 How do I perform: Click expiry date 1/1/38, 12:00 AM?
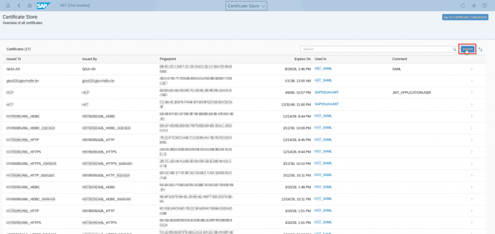(299, 81)
